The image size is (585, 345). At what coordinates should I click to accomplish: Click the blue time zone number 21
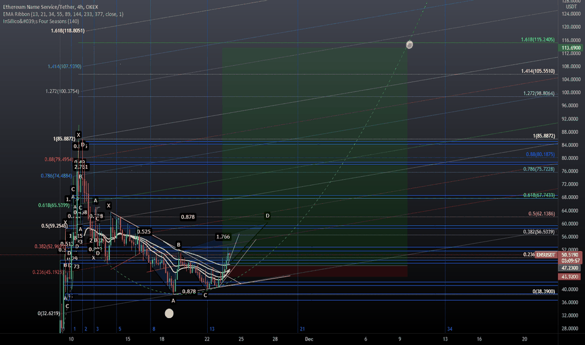coord(302,329)
